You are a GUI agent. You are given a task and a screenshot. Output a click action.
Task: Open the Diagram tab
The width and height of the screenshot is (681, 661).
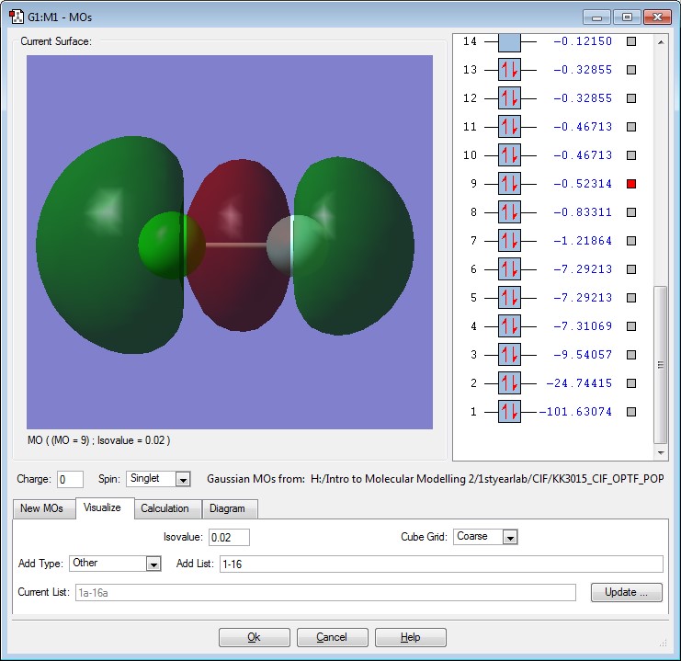pos(228,508)
